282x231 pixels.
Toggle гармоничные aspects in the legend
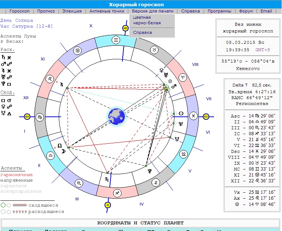[17, 175]
